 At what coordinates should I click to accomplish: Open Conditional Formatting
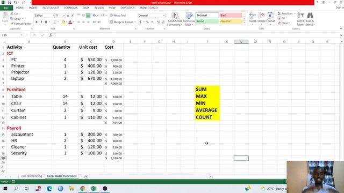click(175, 19)
